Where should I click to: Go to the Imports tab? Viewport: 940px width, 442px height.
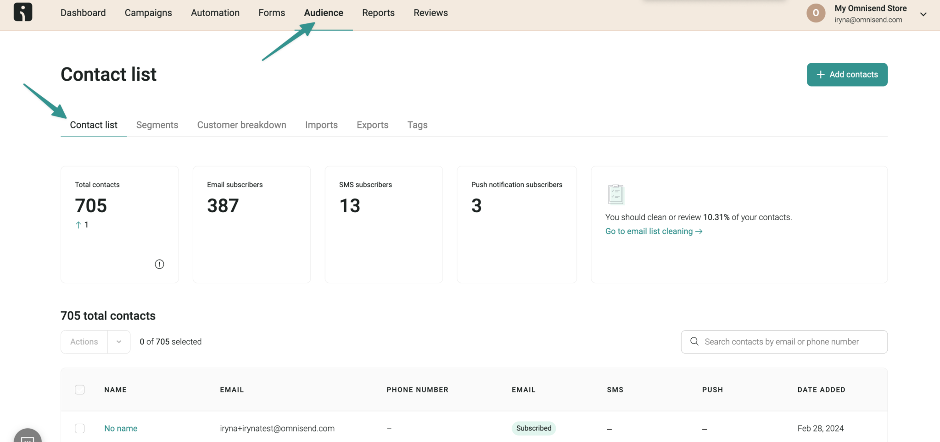point(321,125)
